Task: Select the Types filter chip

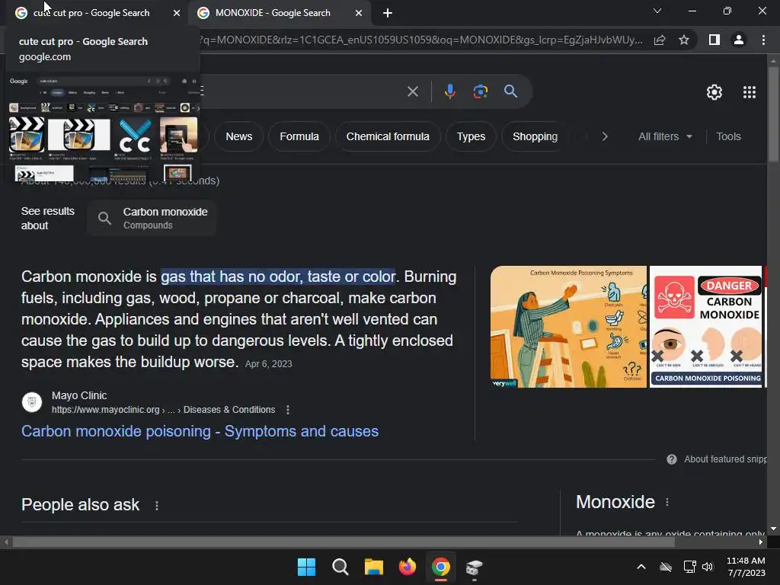Action: tap(471, 136)
